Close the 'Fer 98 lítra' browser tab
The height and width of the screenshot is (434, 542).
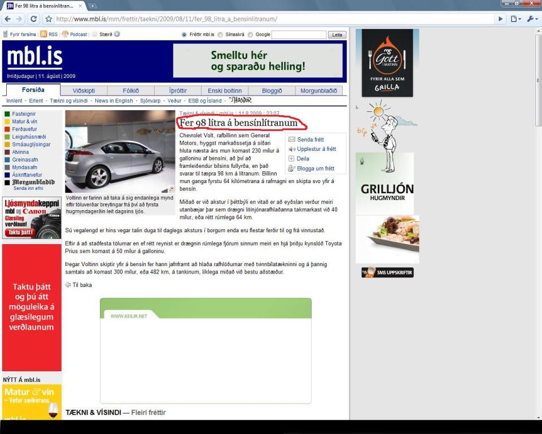[x=80, y=6]
